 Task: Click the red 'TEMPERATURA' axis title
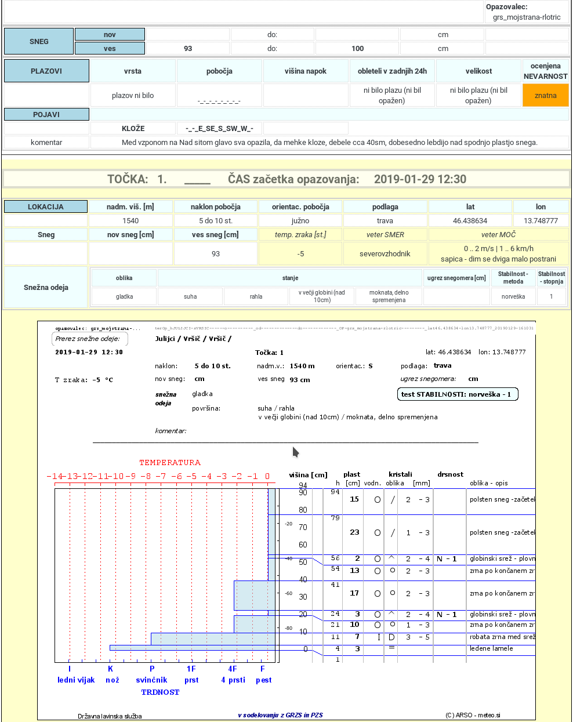pyautogui.click(x=170, y=463)
